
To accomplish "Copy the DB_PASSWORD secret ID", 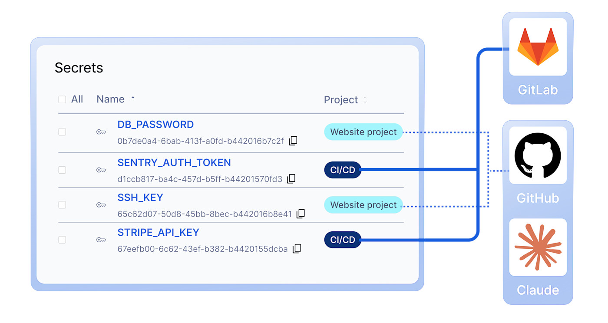I will click(x=293, y=141).
